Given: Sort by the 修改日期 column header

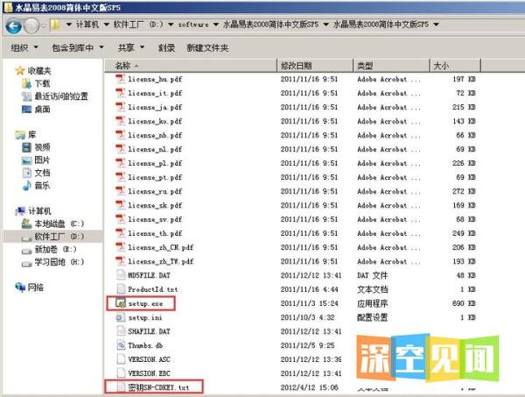Looking at the screenshot, I should [x=315, y=66].
